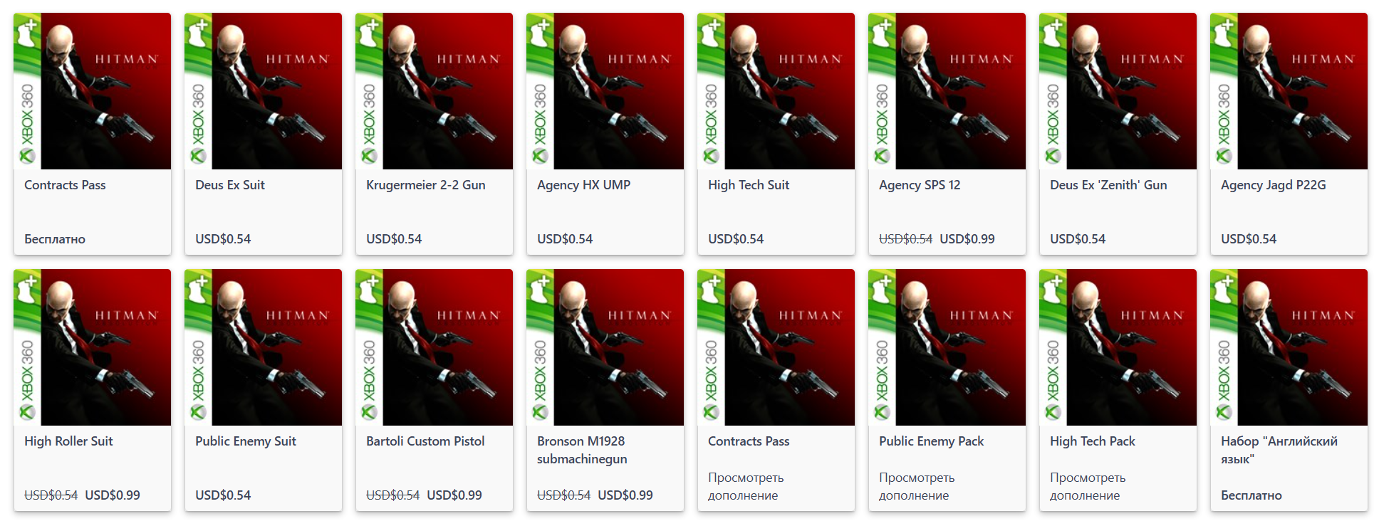Screen dimensions: 1379x521
Task: Select the Bartoli Custom Pistol title
Action: tap(425, 441)
